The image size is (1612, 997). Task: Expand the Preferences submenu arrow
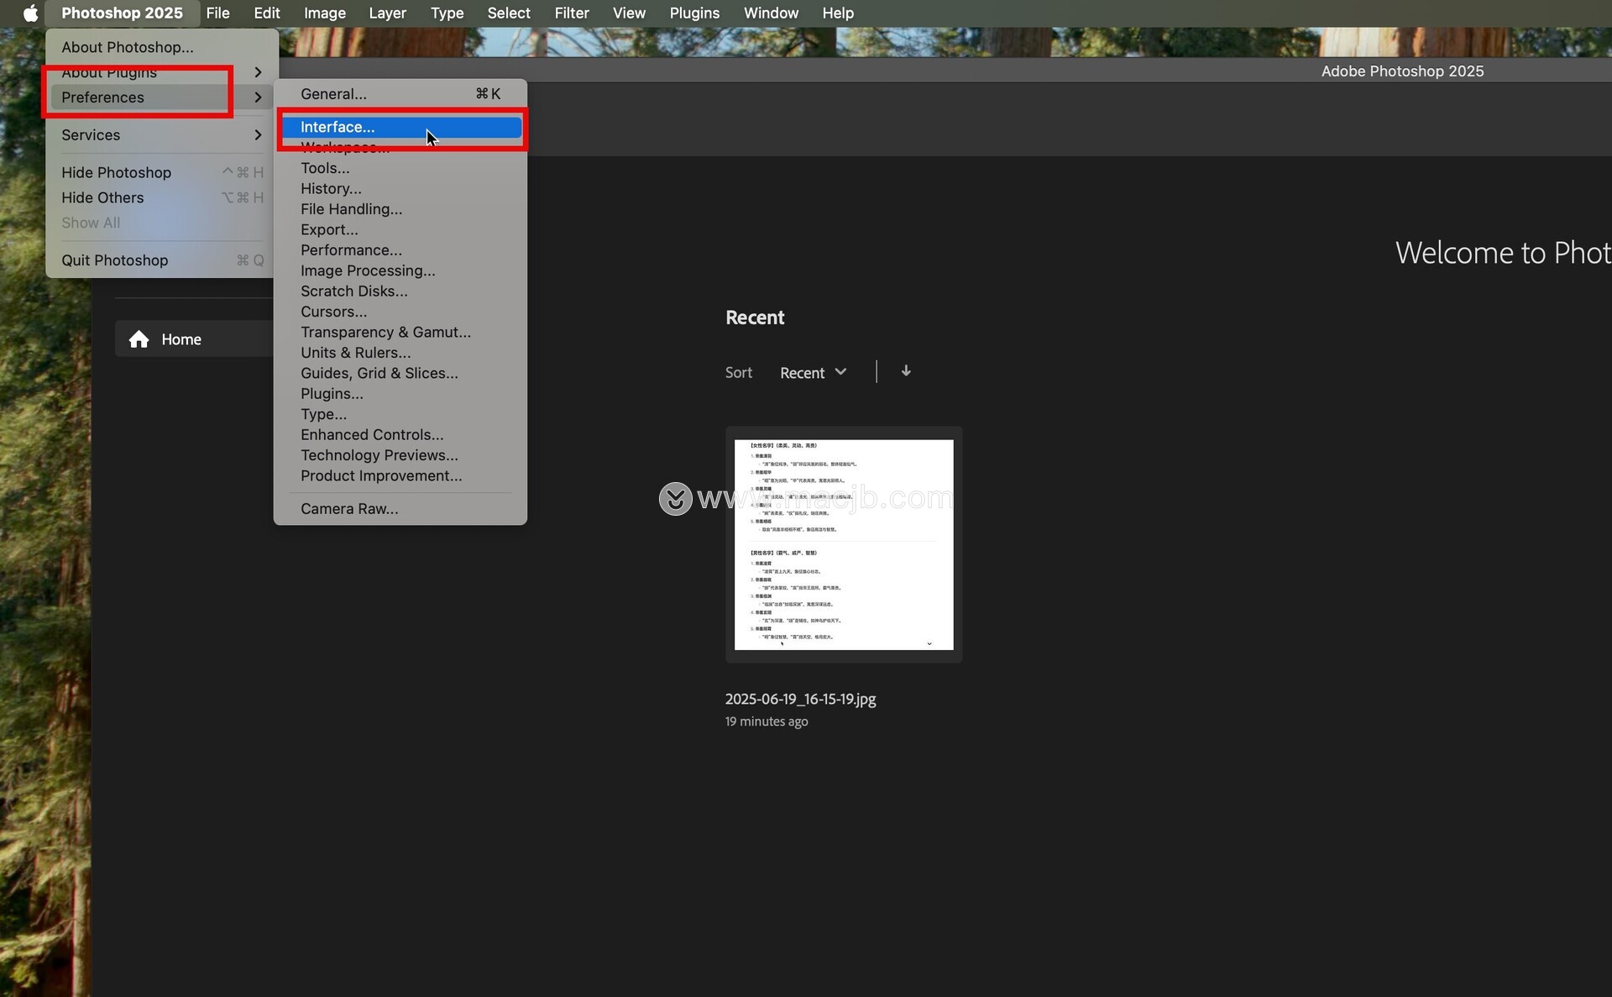(x=258, y=97)
